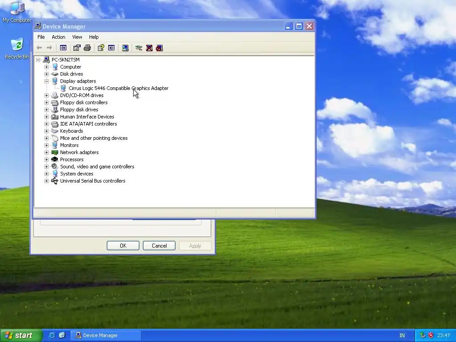The width and height of the screenshot is (456, 342).
Task: Select the System devices label
Action: tap(77, 174)
